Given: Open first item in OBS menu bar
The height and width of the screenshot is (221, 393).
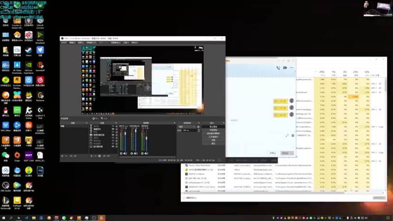Looking at the screenshot, I should click(64, 43).
